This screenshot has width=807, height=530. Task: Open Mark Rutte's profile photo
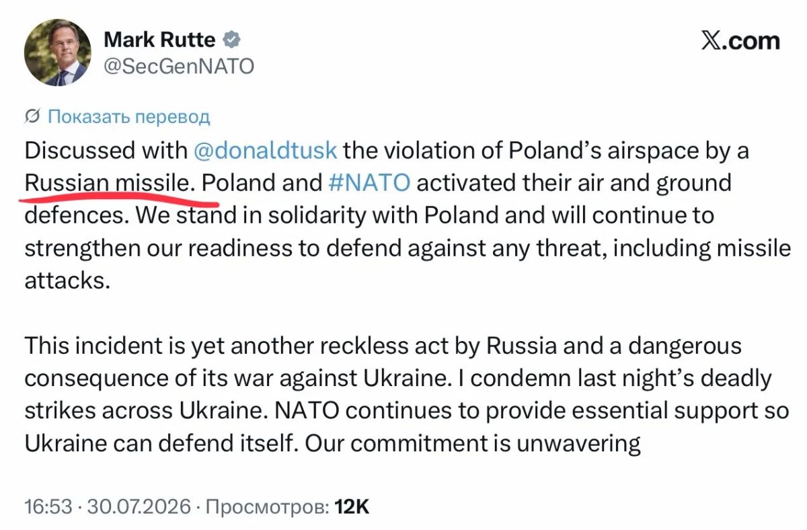pos(57,52)
